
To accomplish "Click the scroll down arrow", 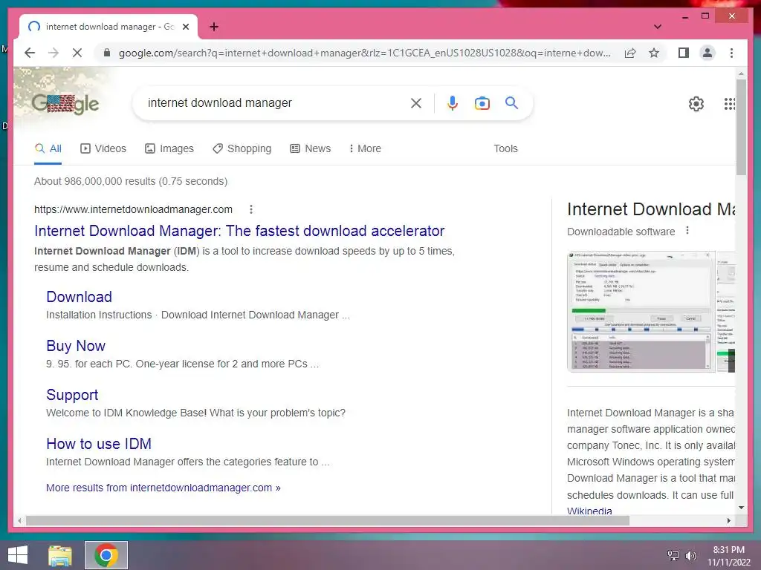I will pyautogui.click(x=741, y=508).
